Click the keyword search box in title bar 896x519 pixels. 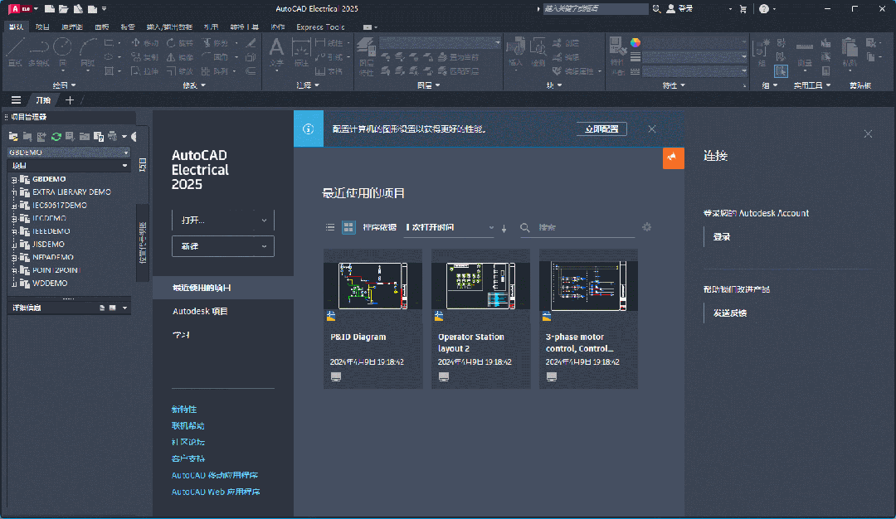point(595,8)
